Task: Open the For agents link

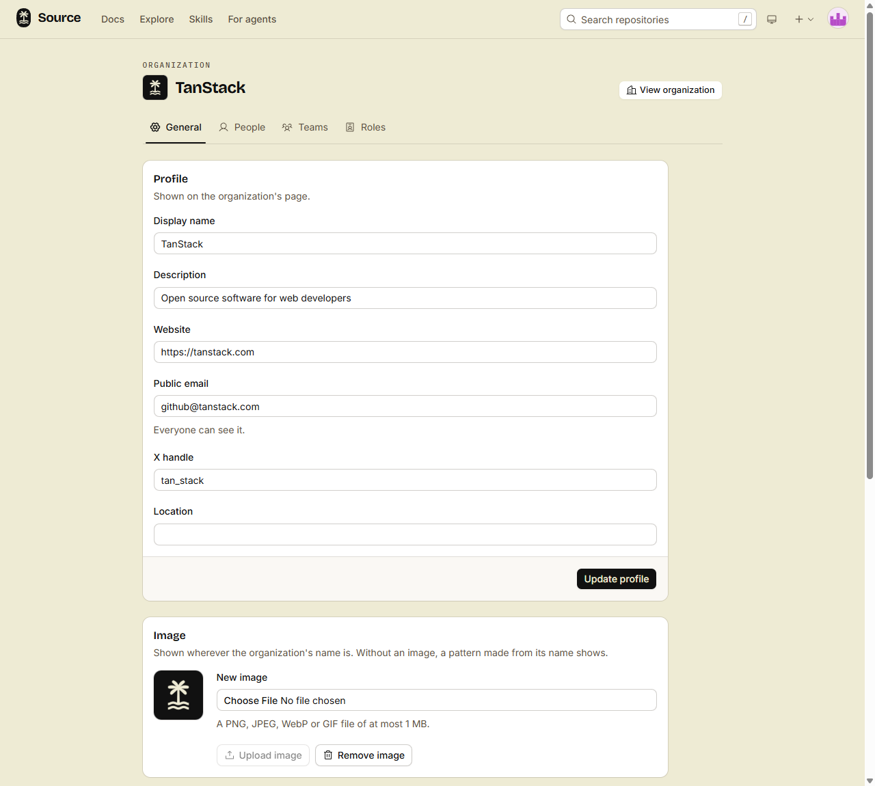Action: pyautogui.click(x=252, y=19)
